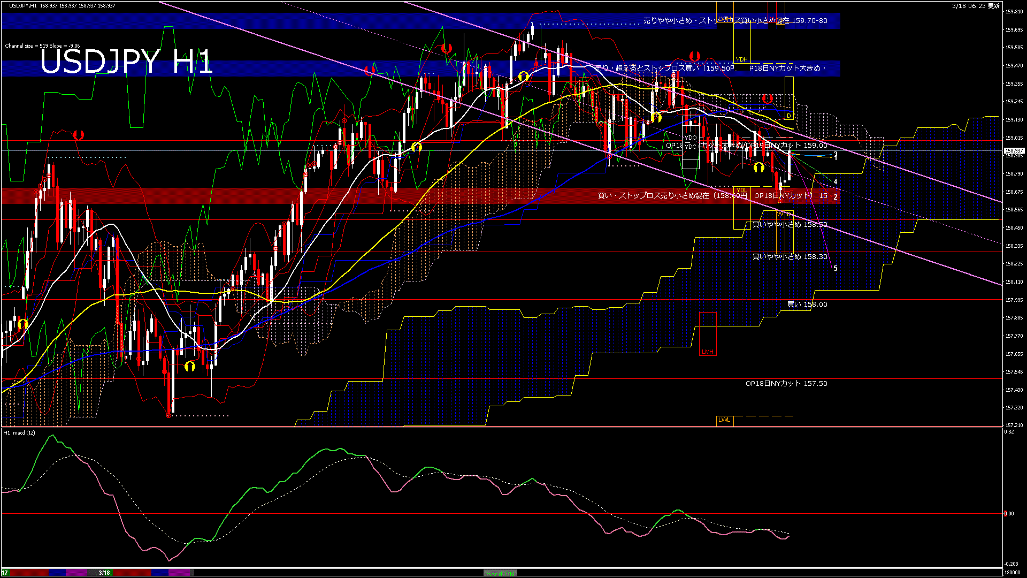Toggle the macd ON button
Screen dimensions: 1027x578
[500, 573]
